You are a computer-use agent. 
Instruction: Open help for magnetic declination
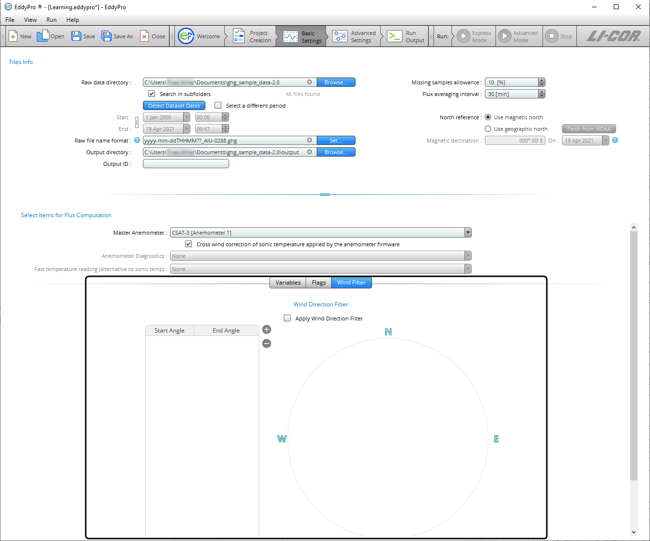pyautogui.click(x=615, y=141)
